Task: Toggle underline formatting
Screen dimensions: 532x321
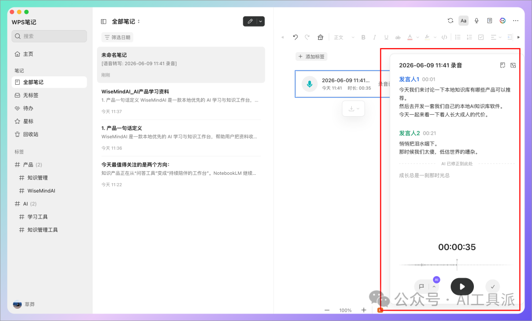Action: pyautogui.click(x=386, y=37)
